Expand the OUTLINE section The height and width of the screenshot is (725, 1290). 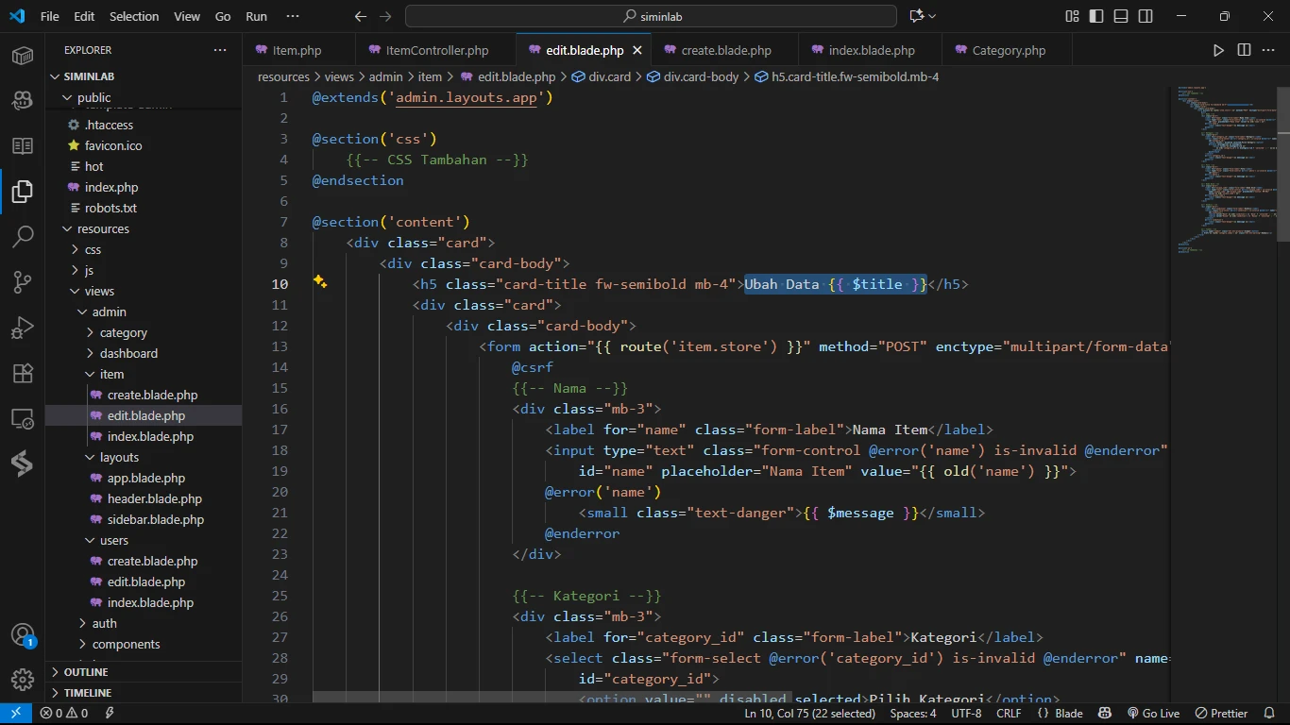pyautogui.click(x=86, y=672)
